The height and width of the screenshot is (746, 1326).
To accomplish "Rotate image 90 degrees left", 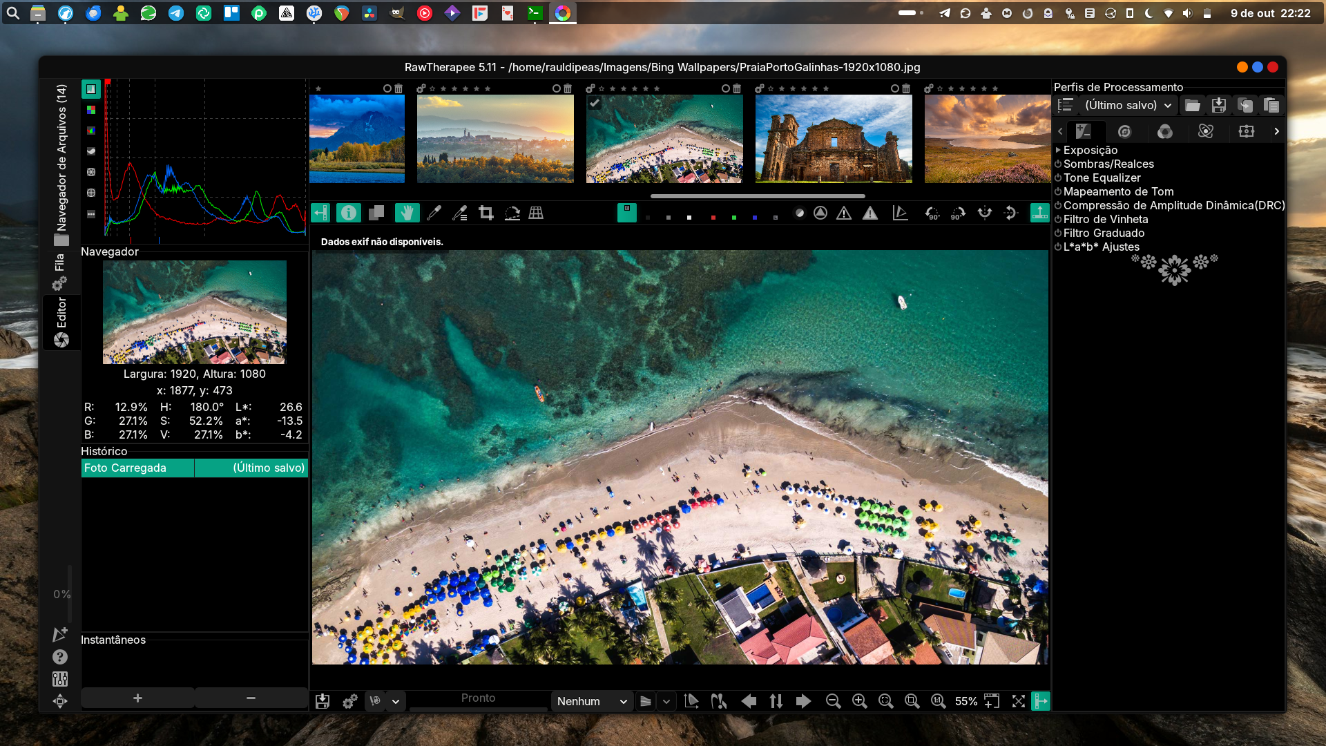I will point(932,213).
